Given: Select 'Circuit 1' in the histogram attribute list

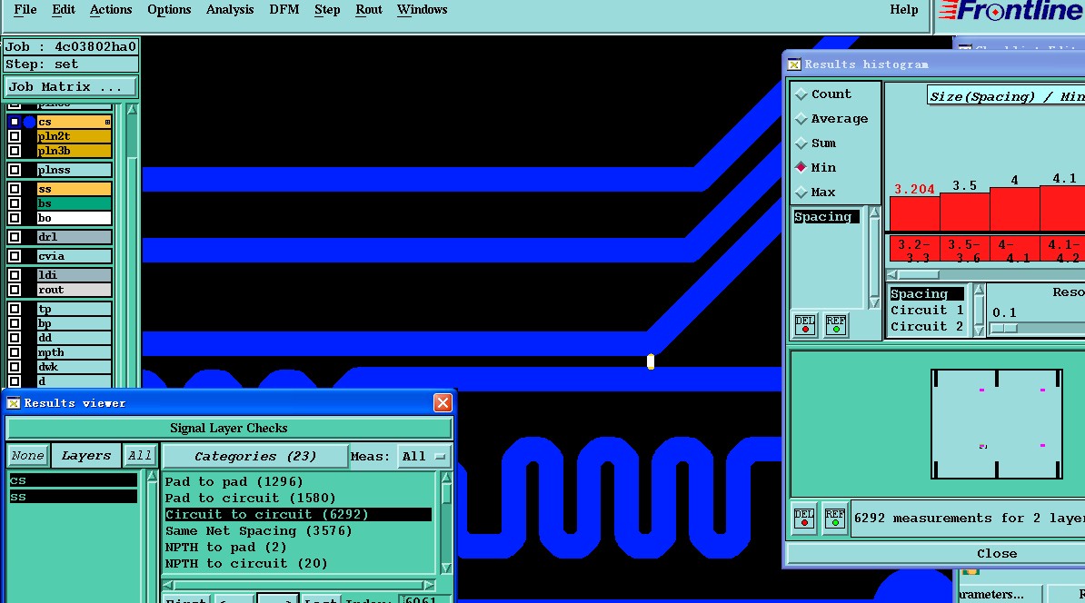Looking at the screenshot, I should point(927,311).
